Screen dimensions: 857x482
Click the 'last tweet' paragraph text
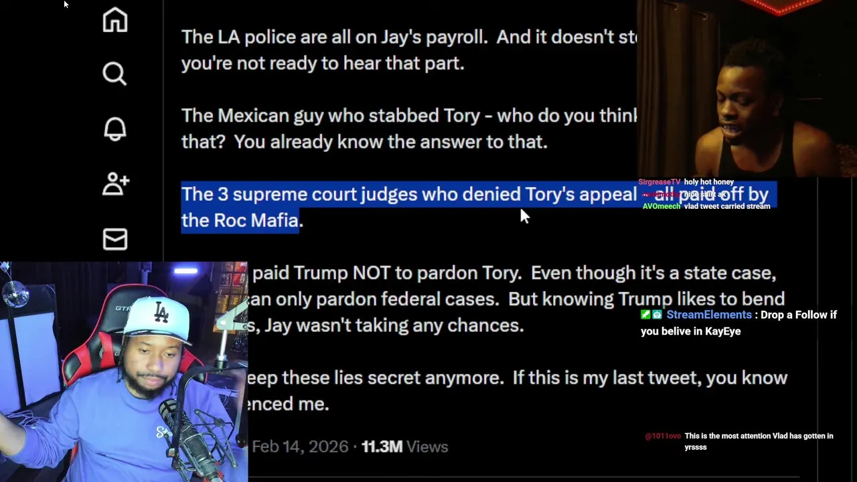(517, 391)
